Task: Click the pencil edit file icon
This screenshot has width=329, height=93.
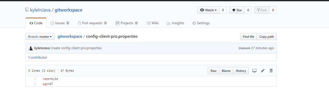Action: pos(263,71)
